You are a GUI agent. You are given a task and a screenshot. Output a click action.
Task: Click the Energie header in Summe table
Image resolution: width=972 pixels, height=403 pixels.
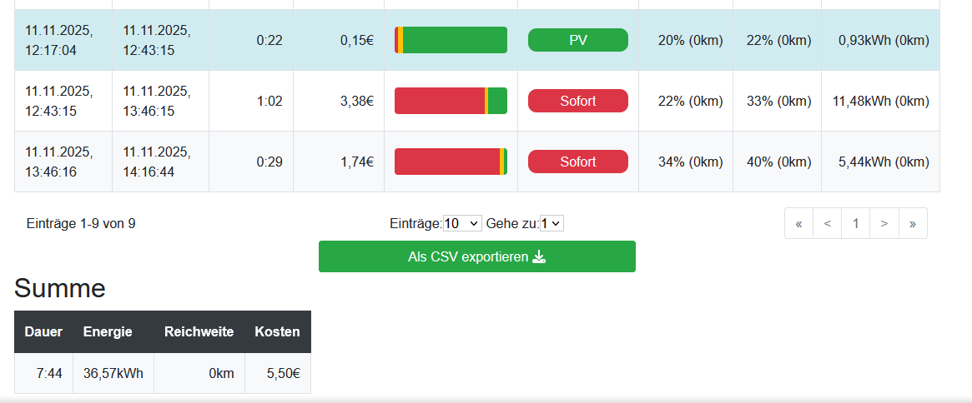coord(108,331)
